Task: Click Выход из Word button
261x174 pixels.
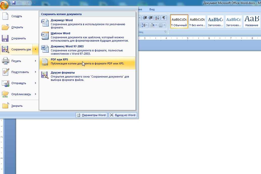Action: [123, 115]
